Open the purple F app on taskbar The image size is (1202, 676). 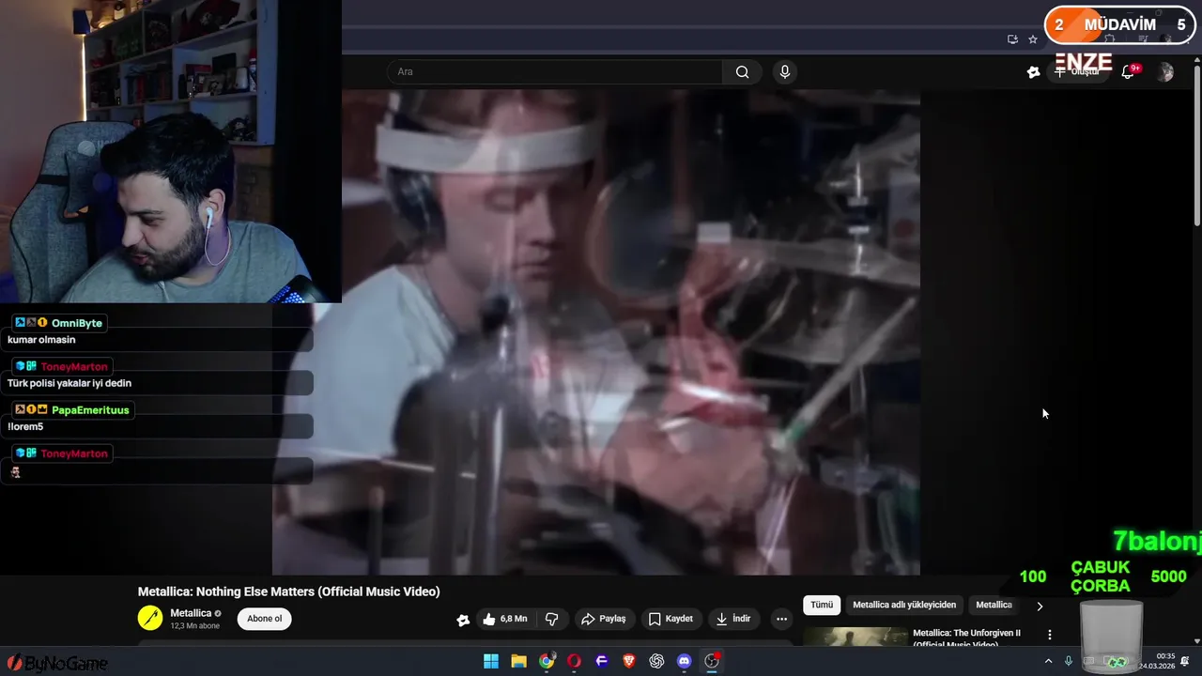tap(602, 661)
